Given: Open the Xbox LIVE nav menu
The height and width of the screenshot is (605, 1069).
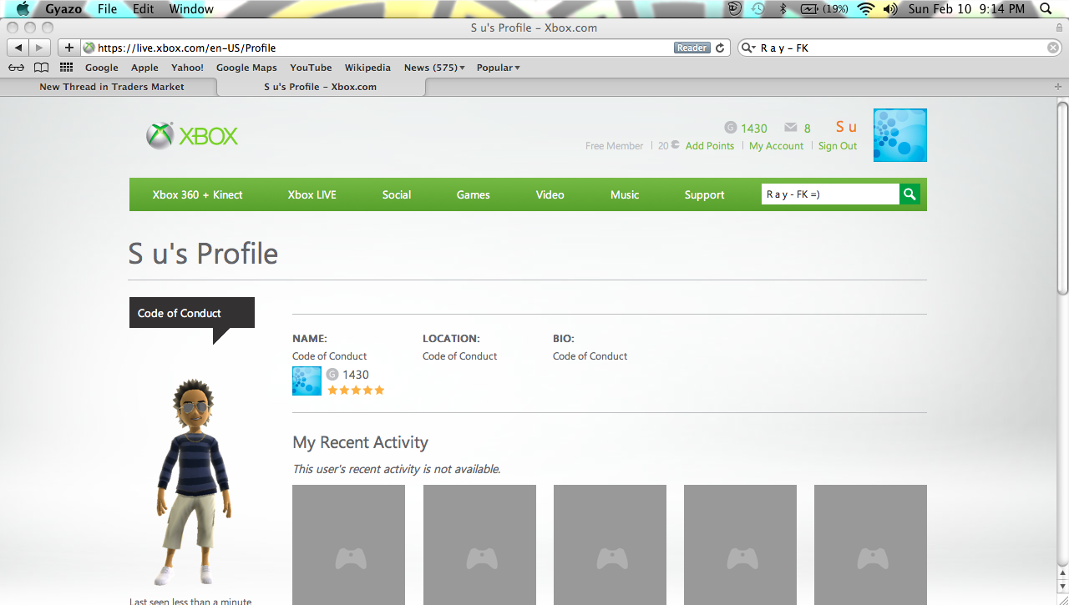Looking at the screenshot, I should (312, 194).
